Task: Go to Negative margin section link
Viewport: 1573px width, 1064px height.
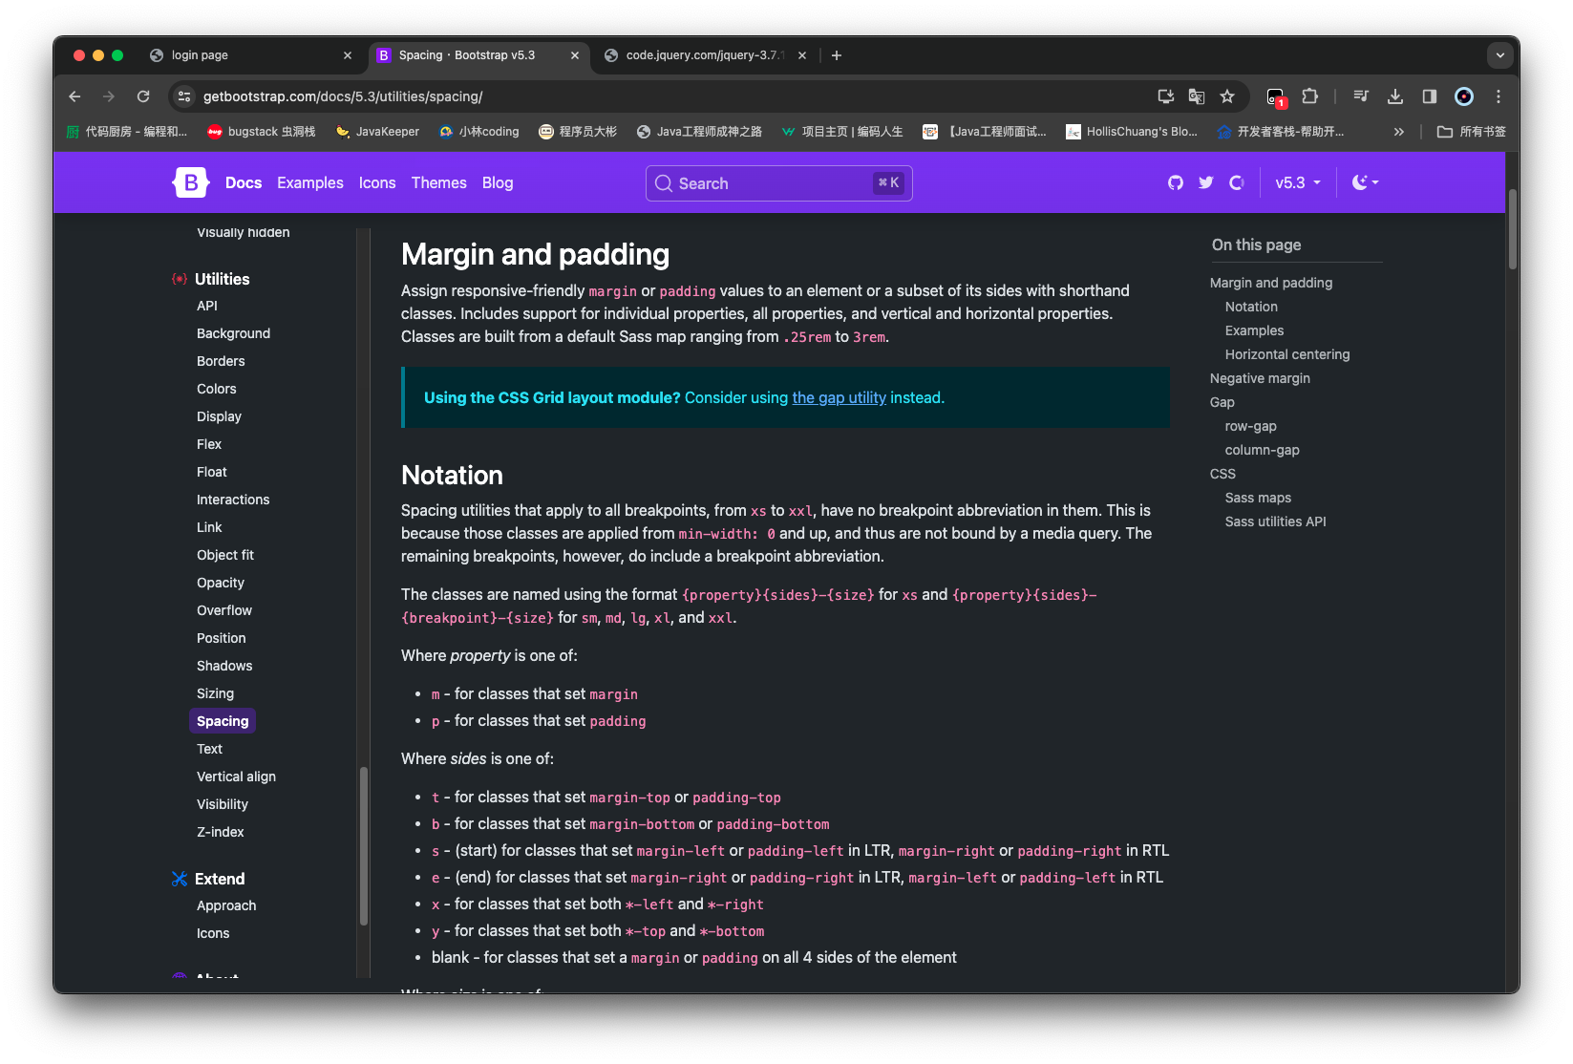Action: [1260, 378]
